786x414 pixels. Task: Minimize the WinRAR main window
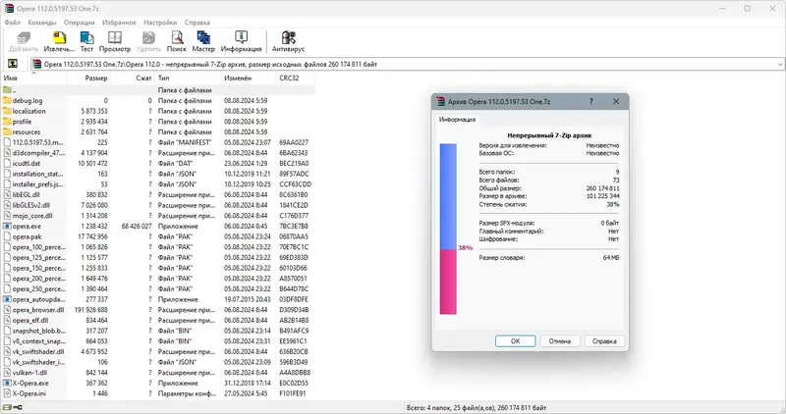723,9
